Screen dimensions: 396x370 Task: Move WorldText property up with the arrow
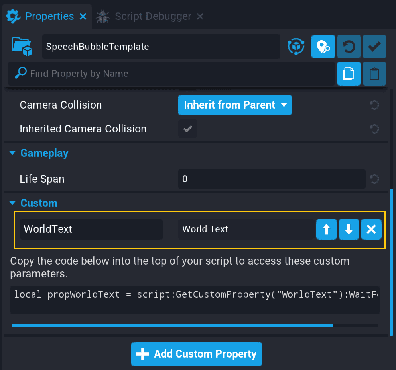coord(327,229)
